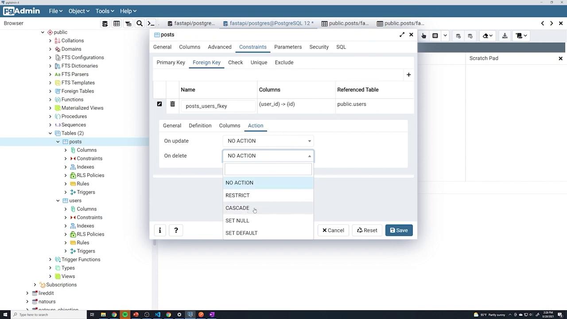Select Trigger Functions in the browser tree

81,260
